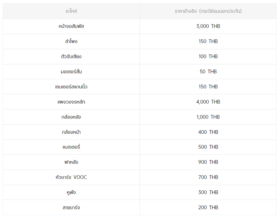
Task: Select the หูฟัง row label
Action: coord(71,193)
